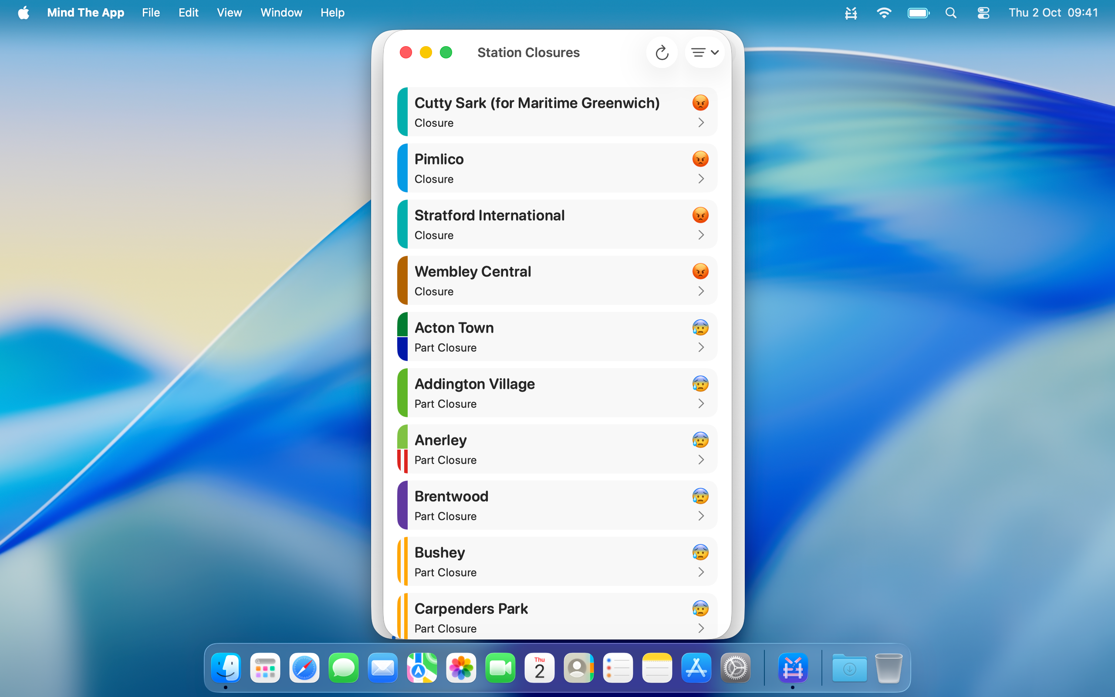Click anxious emoji on Bushey row

[700, 553]
